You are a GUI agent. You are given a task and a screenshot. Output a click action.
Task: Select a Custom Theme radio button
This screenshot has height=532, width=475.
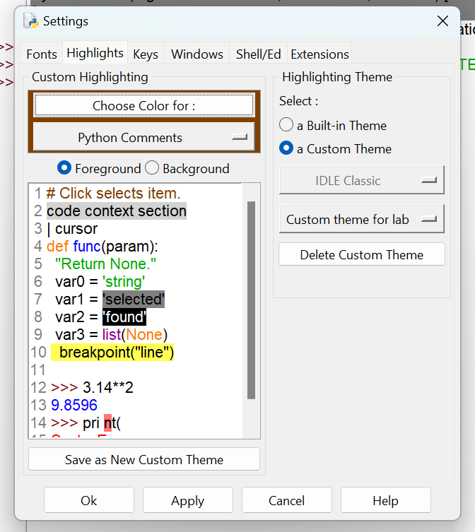286,149
